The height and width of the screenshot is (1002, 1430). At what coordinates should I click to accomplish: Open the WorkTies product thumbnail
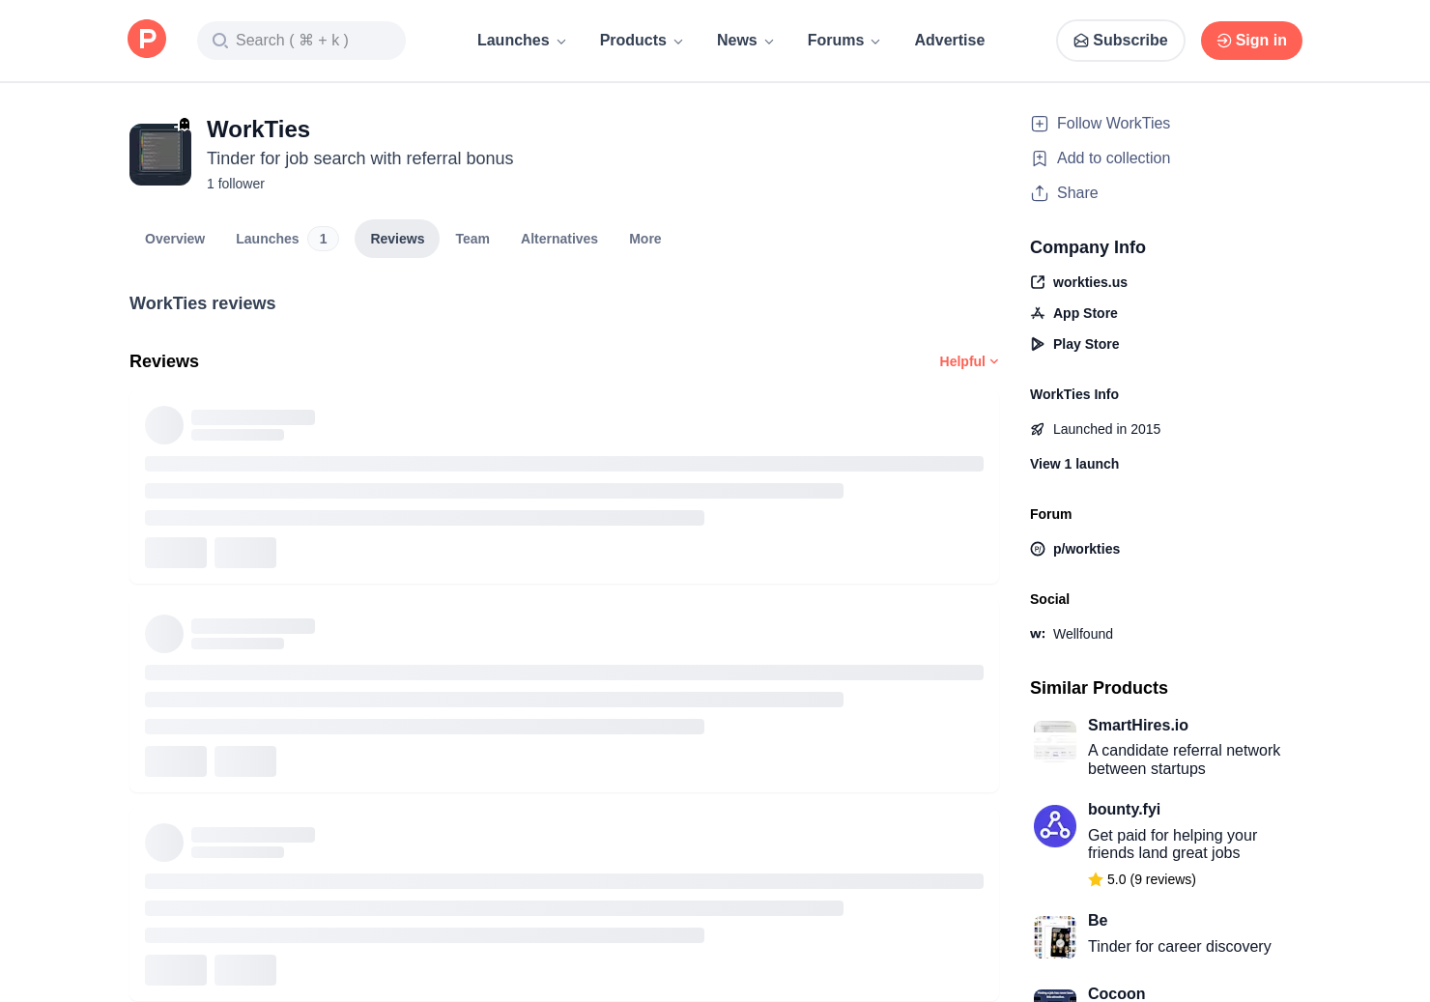(x=160, y=155)
